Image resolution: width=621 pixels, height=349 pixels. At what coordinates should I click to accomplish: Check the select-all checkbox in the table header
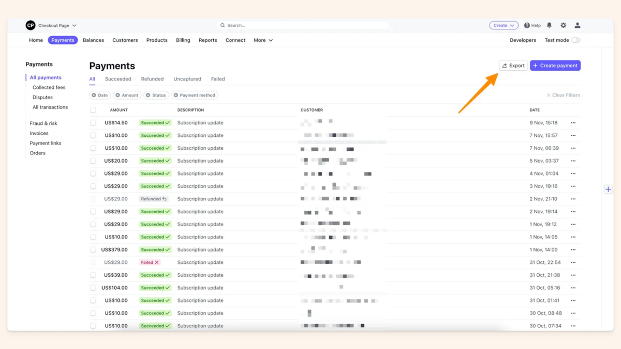93,109
